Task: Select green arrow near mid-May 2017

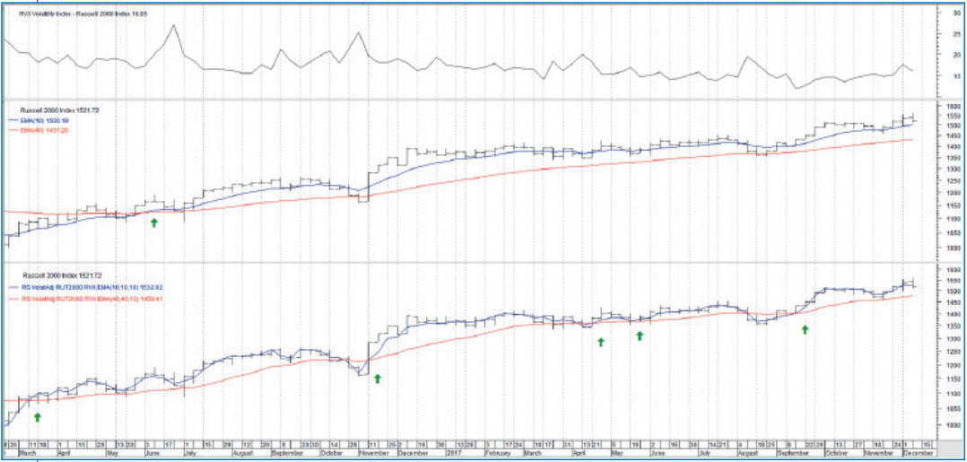Action: click(x=640, y=336)
